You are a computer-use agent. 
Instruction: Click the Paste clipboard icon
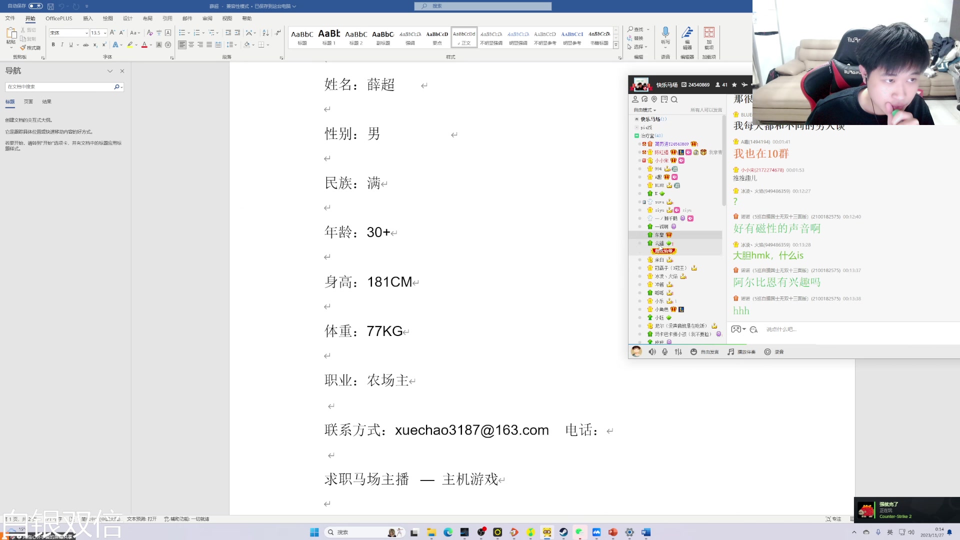pyautogui.click(x=11, y=34)
